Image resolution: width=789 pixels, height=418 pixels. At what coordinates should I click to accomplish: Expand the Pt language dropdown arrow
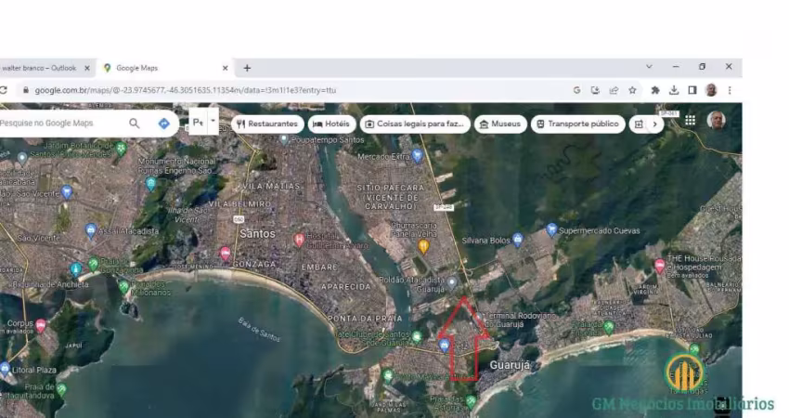point(213,121)
